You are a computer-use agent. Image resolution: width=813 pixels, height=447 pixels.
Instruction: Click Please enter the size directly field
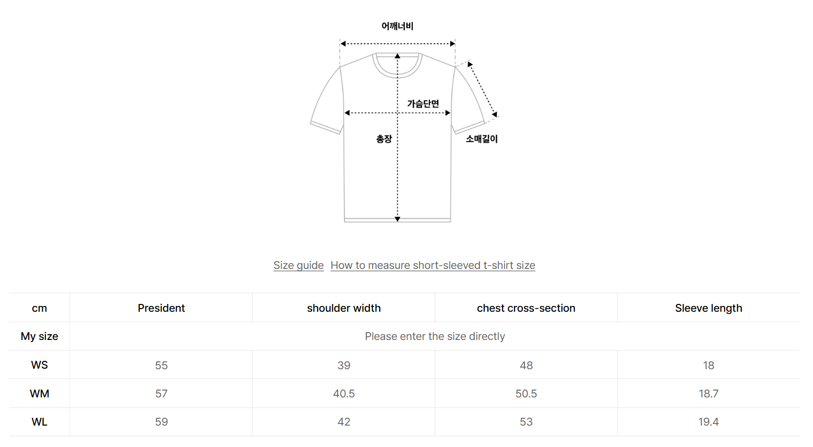click(x=435, y=336)
